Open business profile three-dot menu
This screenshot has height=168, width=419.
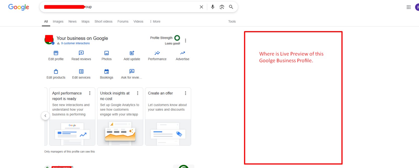[x=185, y=41]
